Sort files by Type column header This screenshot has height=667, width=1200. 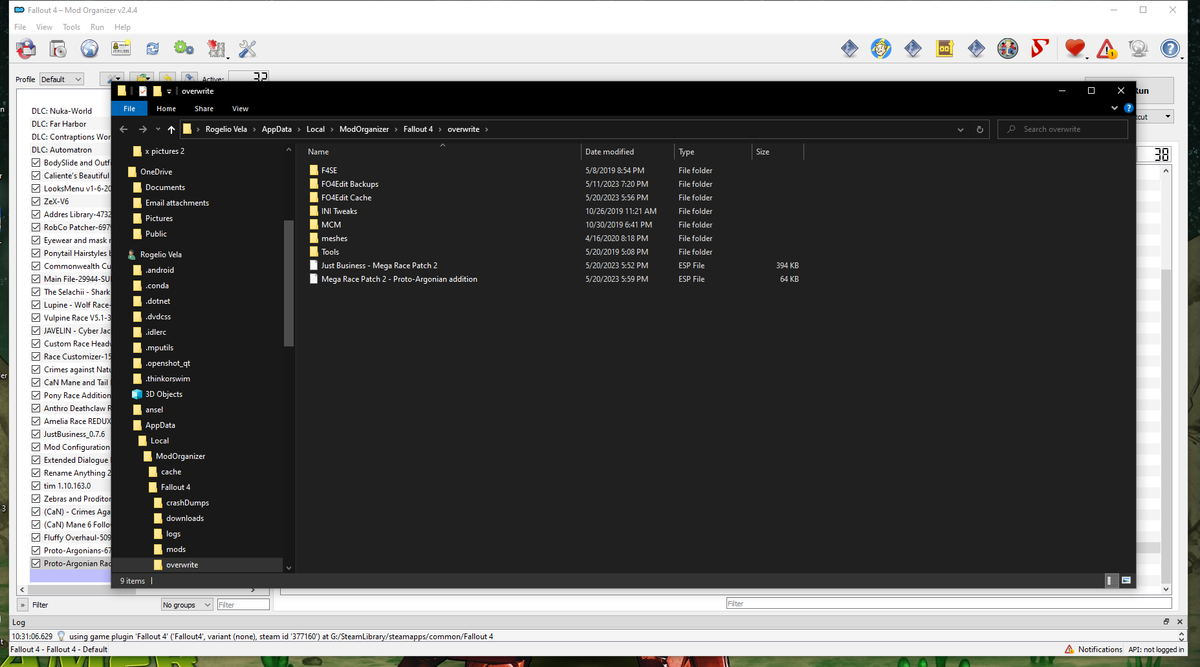tap(713, 152)
